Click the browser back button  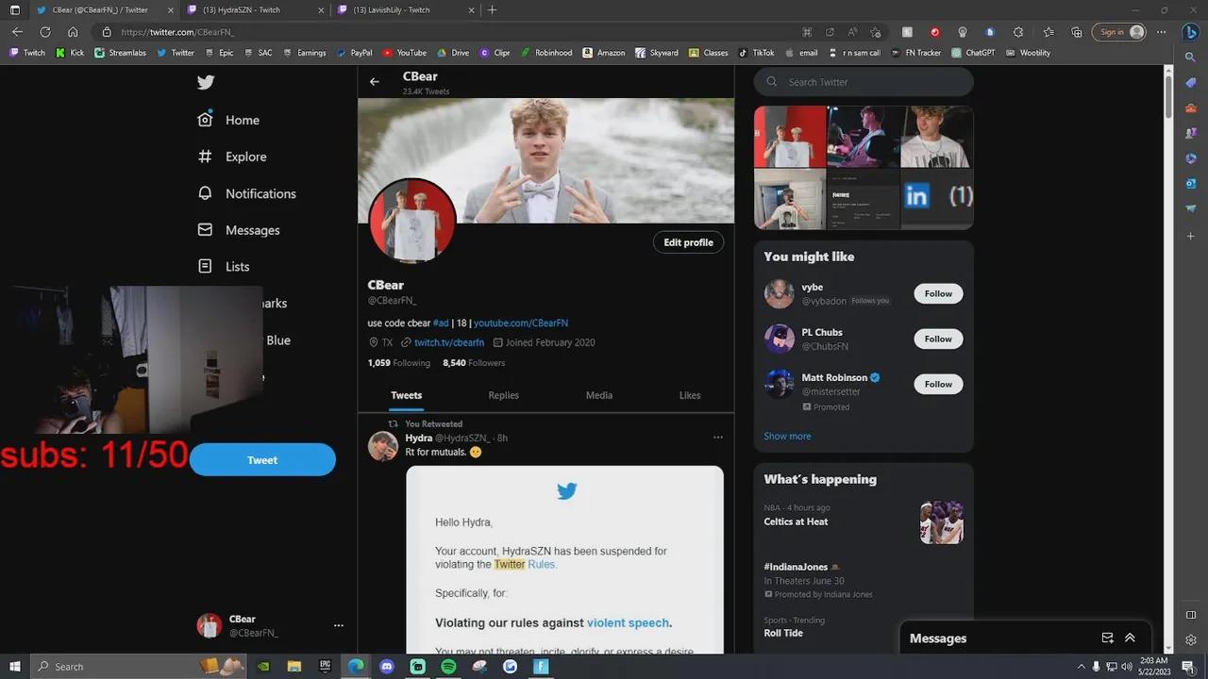click(17, 31)
